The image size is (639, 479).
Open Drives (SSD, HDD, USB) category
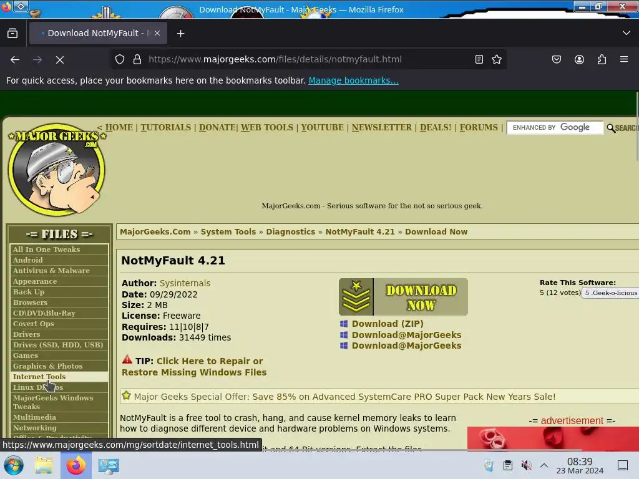point(59,344)
